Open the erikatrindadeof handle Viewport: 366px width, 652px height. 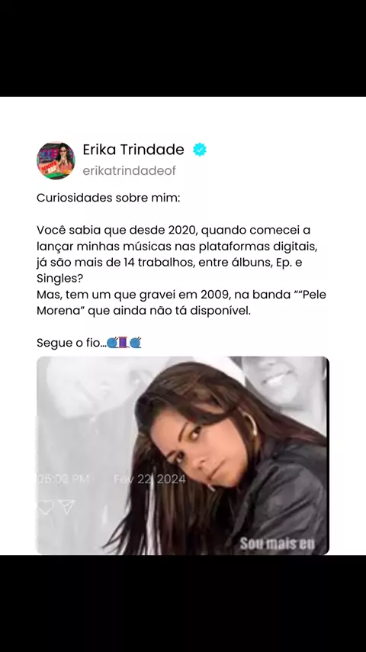tap(129, 170)
